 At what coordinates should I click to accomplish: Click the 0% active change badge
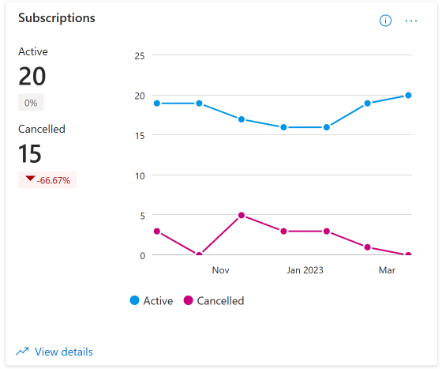coord(31,103)
